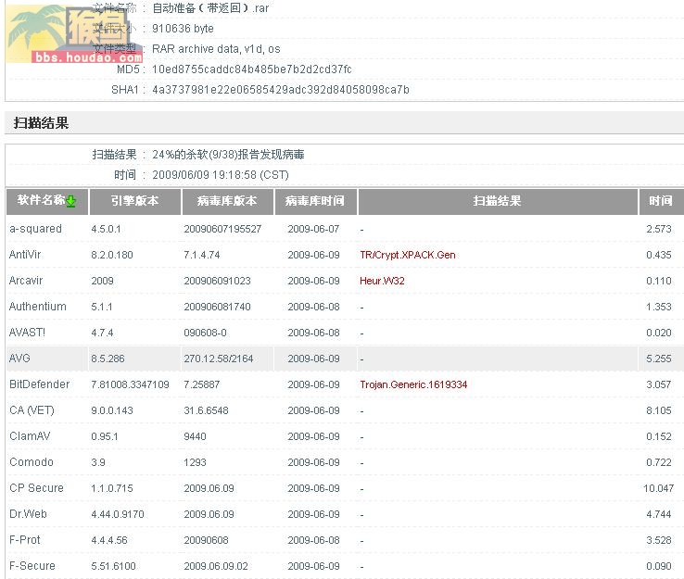Click CA (VET) scan time 8.105
This screenshot has height=579, width=684.
(659, 410)
